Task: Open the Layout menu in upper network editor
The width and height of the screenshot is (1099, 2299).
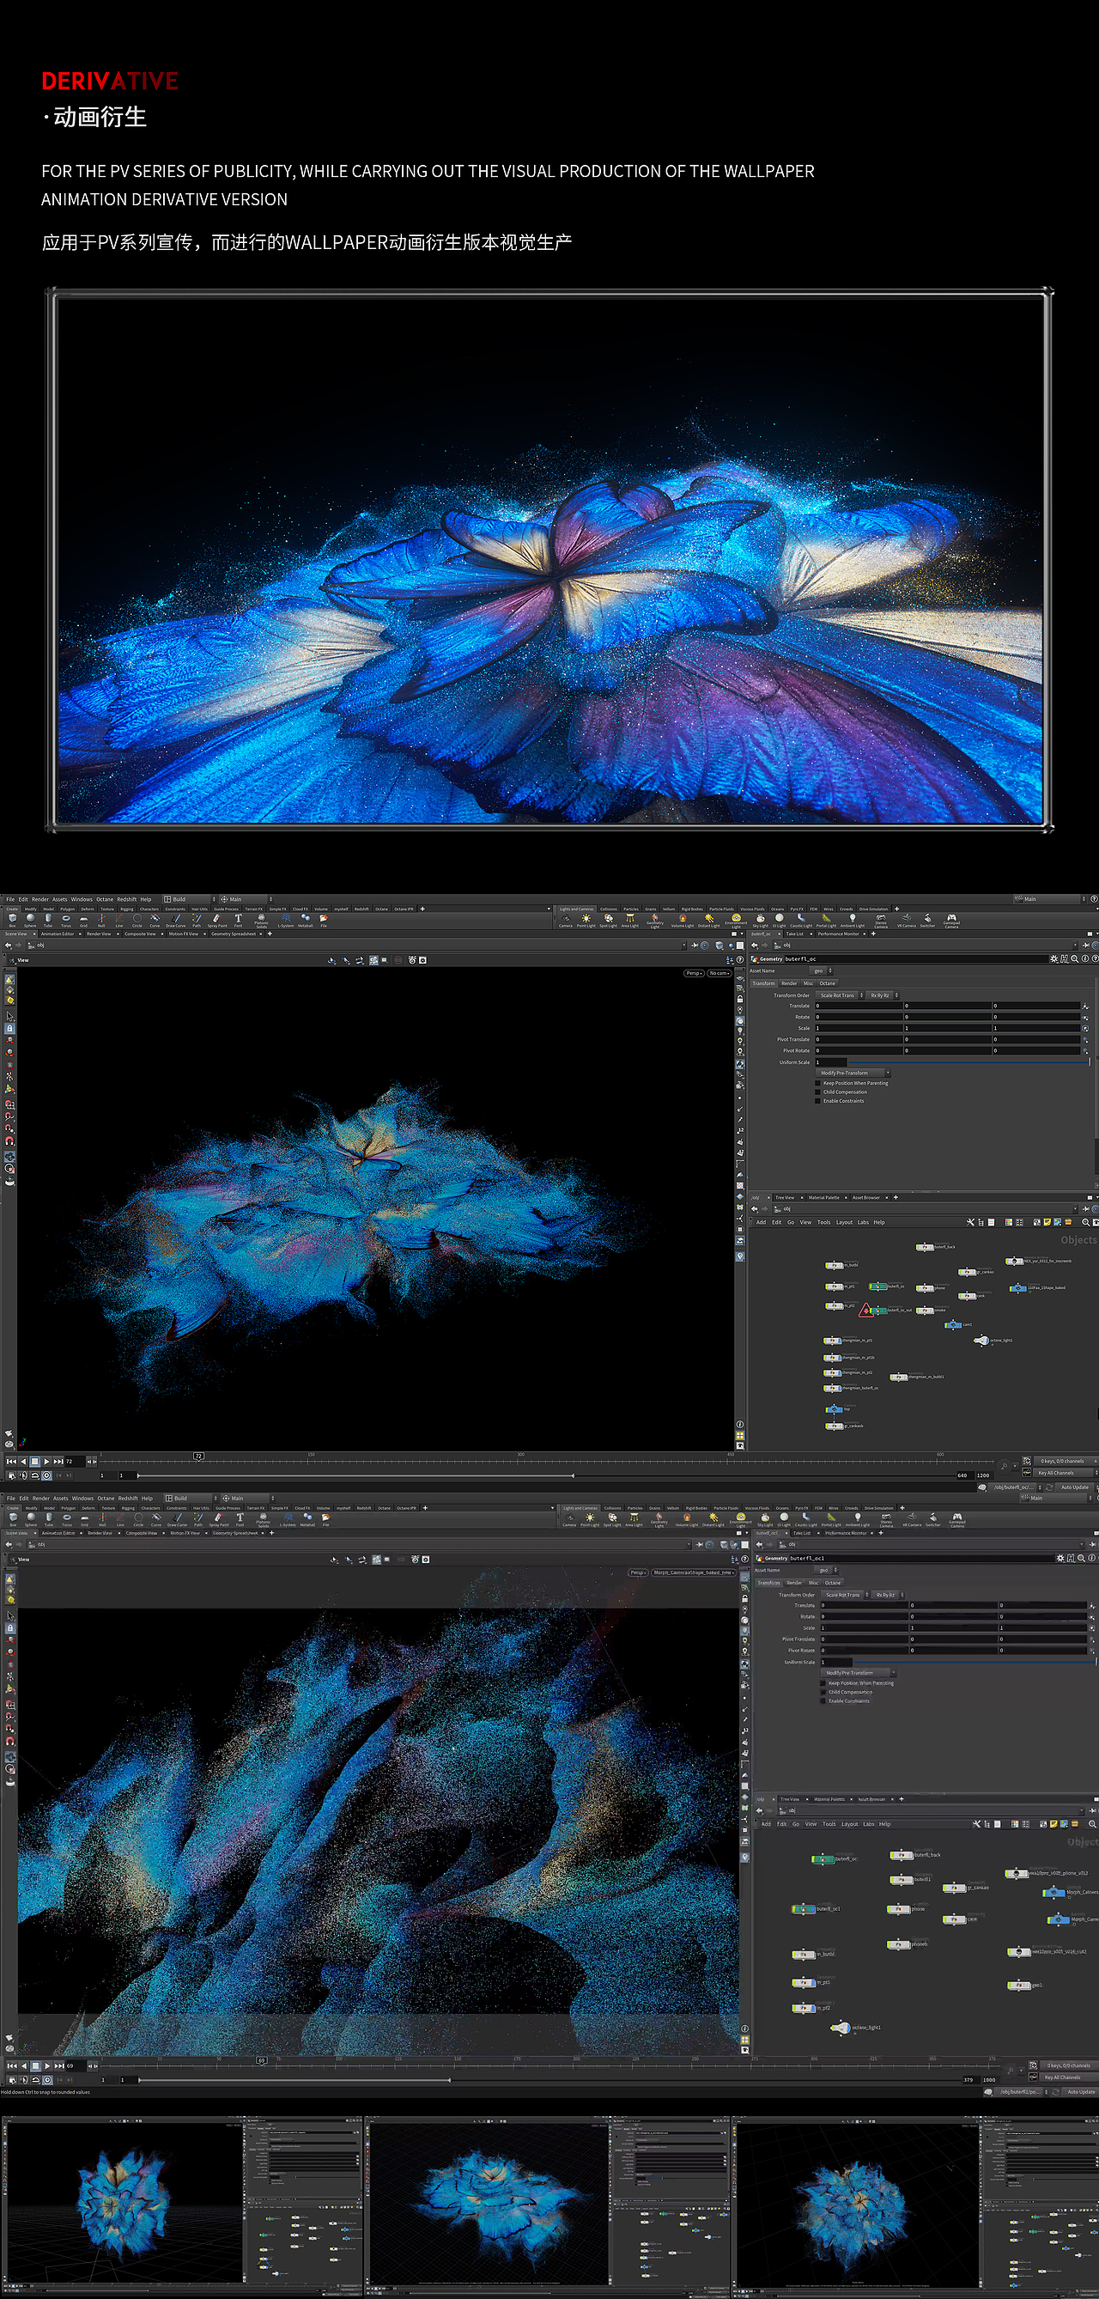Action: coord(844,1223)
